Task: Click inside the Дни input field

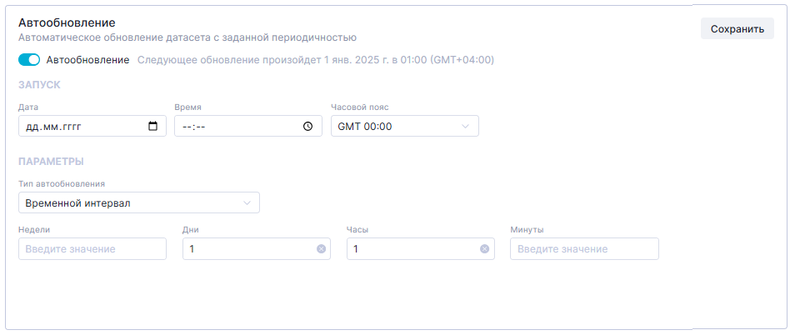Action: tap(250, 249)
